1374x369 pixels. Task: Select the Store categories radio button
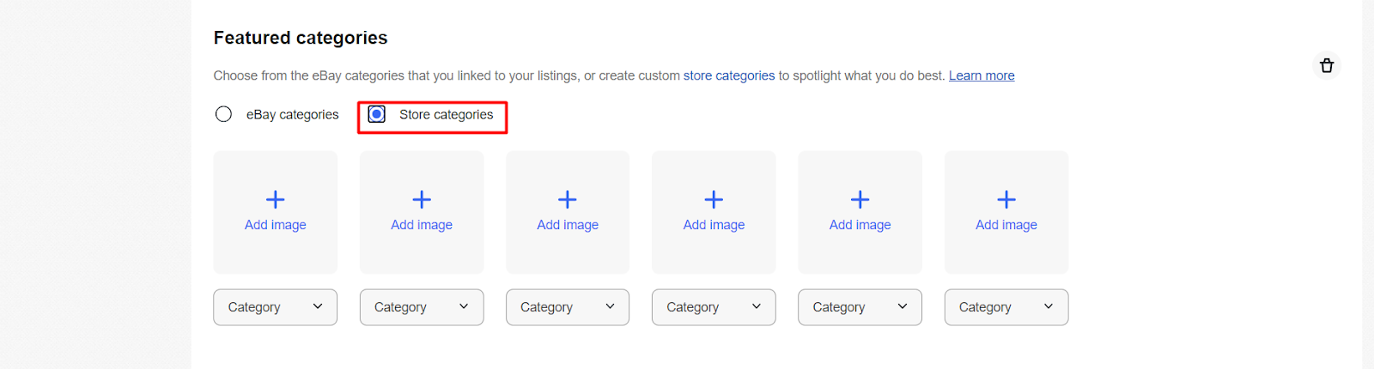(377, 114)
